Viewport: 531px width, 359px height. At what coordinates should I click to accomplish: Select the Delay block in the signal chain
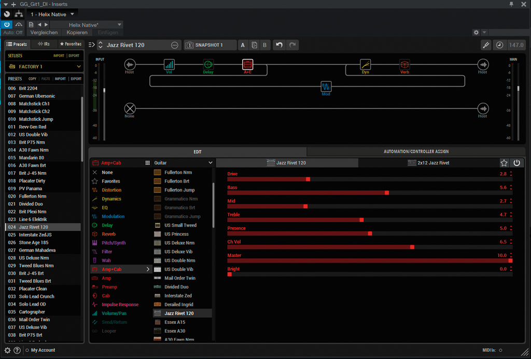tap(208, 64)
